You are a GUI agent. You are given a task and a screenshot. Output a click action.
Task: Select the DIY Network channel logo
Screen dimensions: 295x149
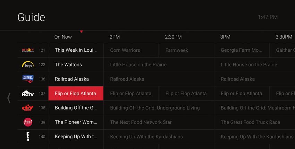click(28, 108)
